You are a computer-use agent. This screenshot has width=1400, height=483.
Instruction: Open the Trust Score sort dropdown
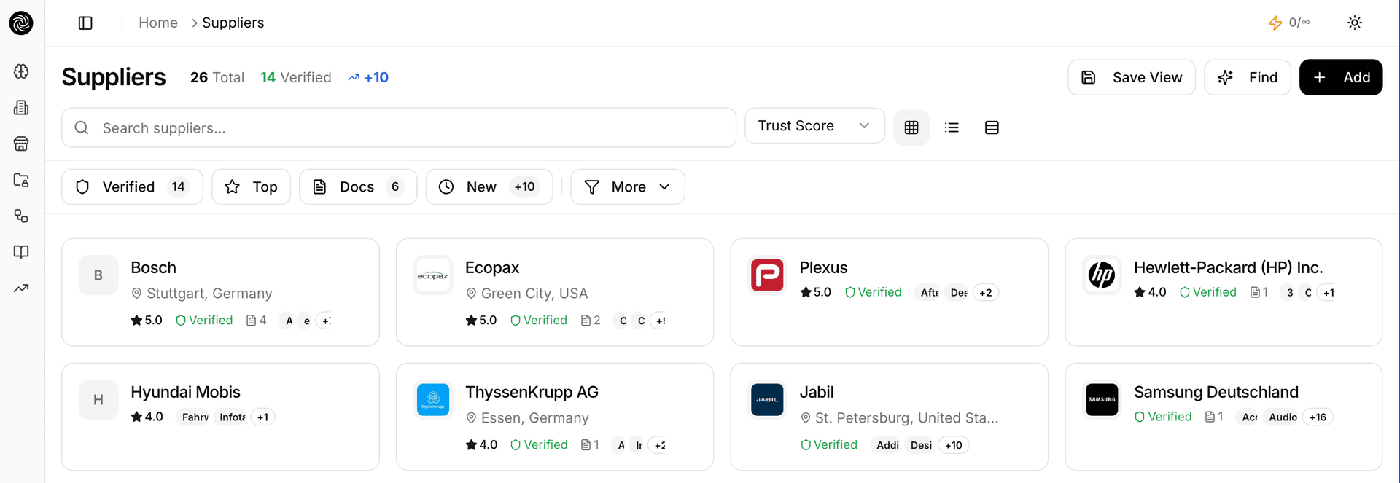(x=814, y=126)
